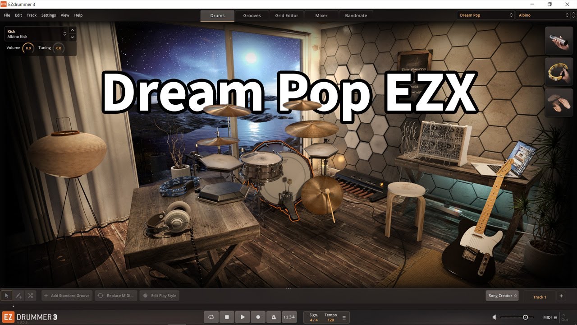
Task: Toggle the metronome
Action: click(x=274, y=317)
